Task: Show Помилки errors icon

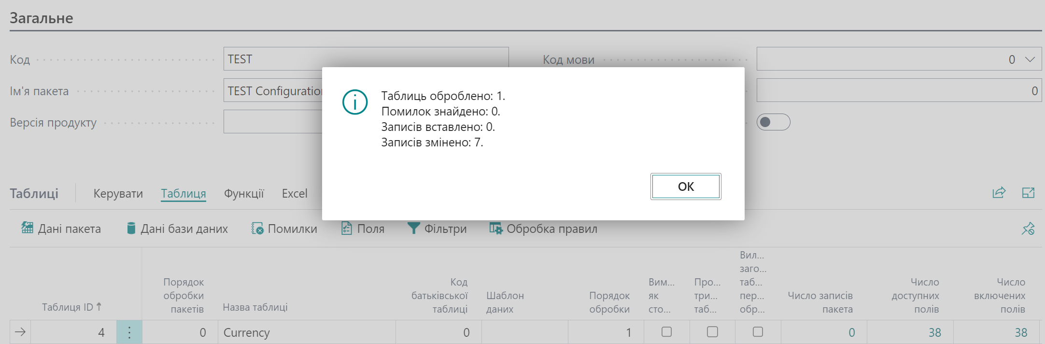Action: coord(257,228)
